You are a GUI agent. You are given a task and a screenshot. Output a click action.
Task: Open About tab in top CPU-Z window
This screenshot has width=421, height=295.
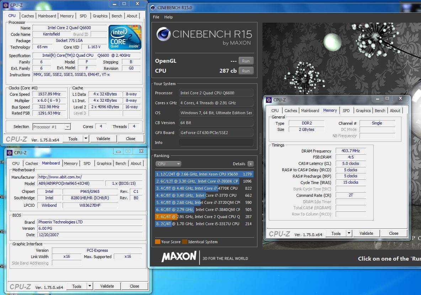point(132,16)
